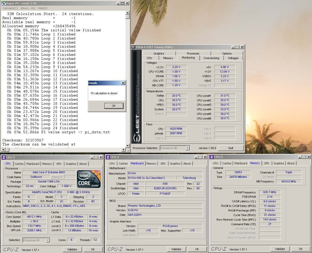
Task: Click Validate in the CPU-Z CPU window
Action: pos(72,249)
